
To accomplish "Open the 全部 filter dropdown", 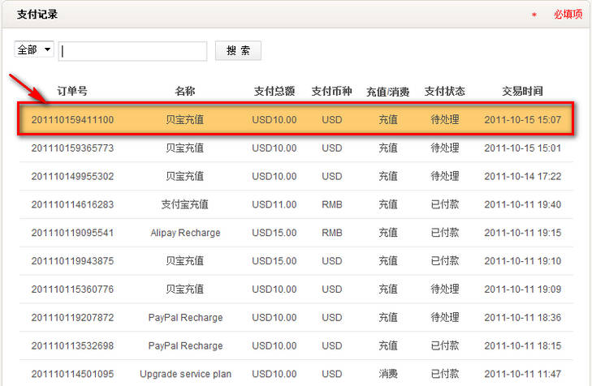I will pos(34,50).
